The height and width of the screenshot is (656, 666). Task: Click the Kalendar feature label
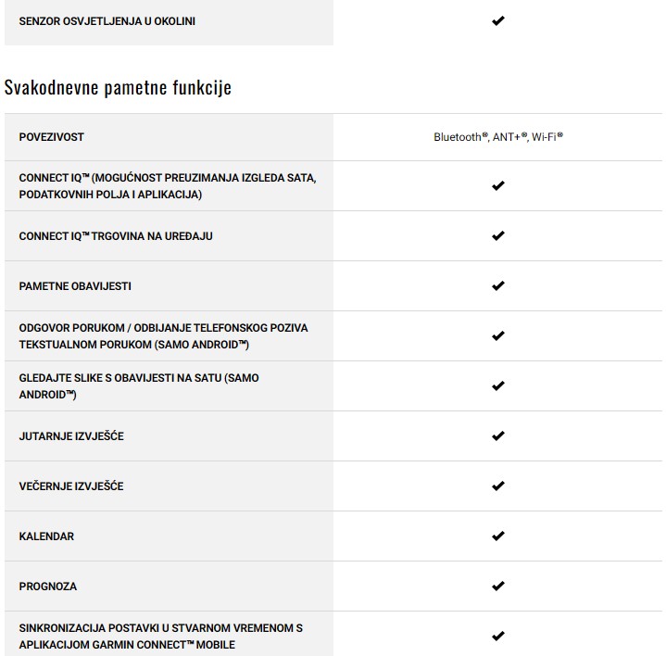click(46, 536)
